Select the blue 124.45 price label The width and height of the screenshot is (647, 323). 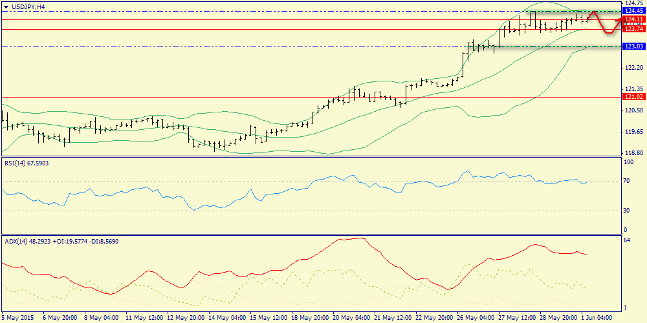click(x=635, y=11)
